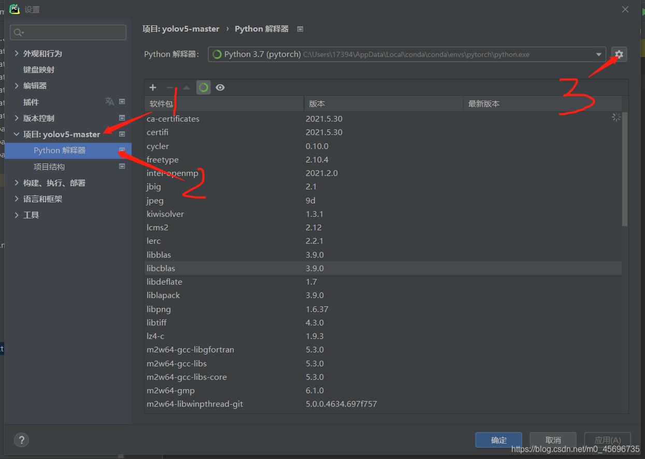Click the search icon in settings search

(19, 33)
